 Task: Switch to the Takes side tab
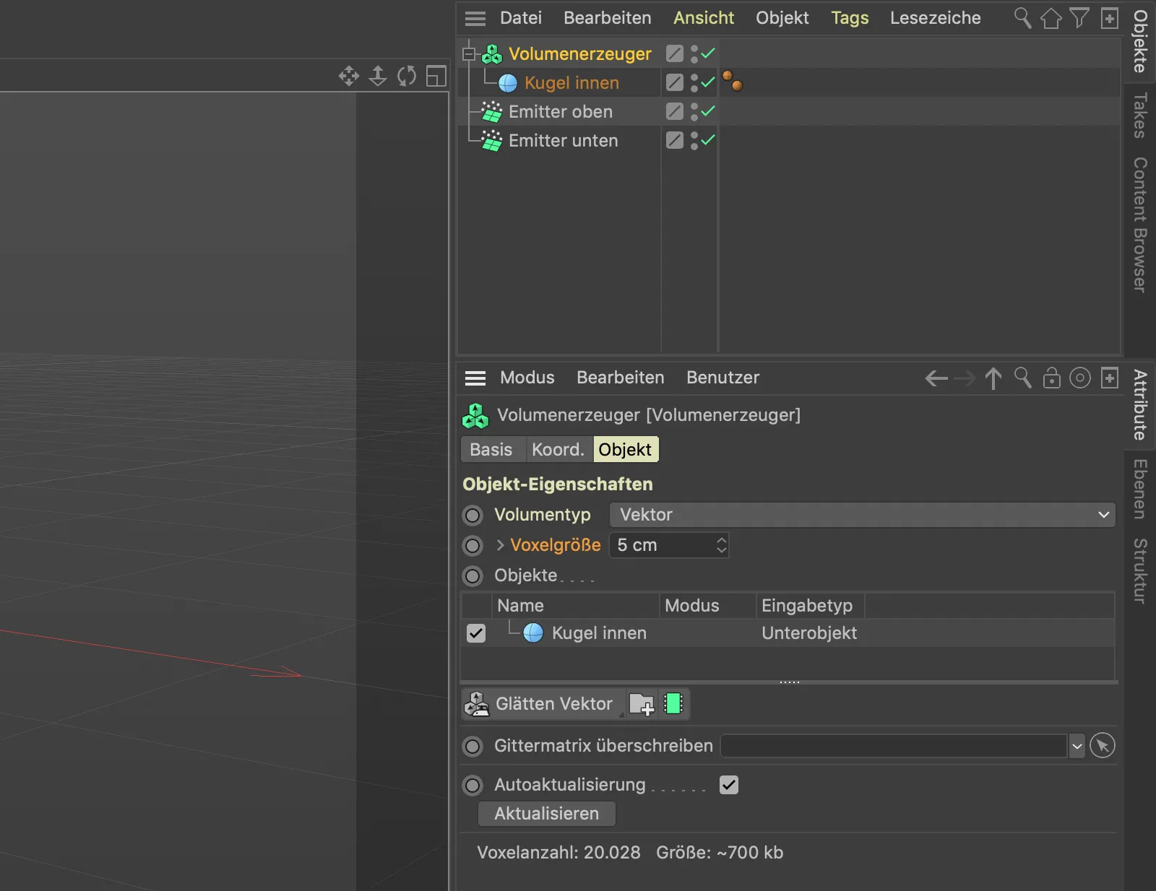[x=1140, y=116]
